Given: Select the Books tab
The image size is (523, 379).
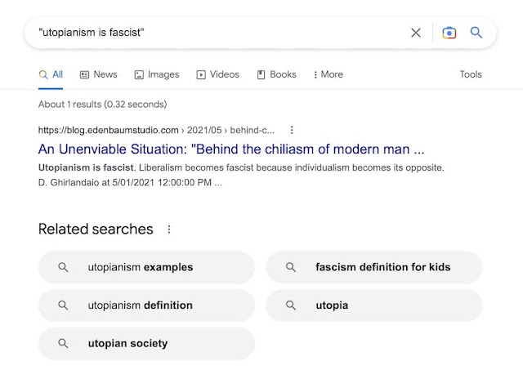Looking at the screenshot, I should click(x=276, y=74).
